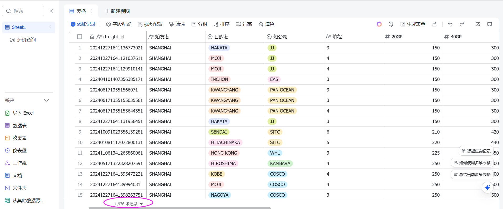
Task: Open the share icon in toolbar
Action: [434, 24]
